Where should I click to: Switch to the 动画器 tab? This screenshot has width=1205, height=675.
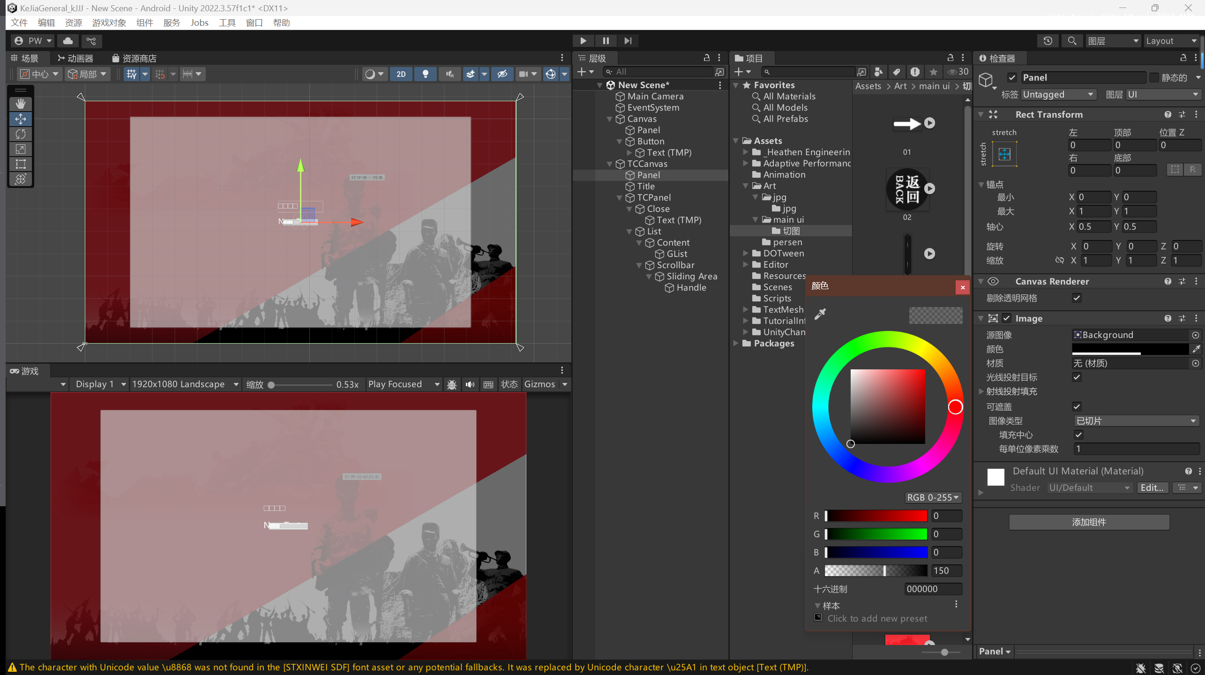76,58
